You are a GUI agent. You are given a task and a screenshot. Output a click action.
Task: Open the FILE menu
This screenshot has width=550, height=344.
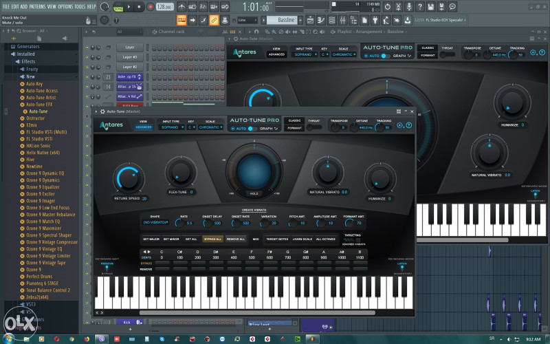[6, 6]
